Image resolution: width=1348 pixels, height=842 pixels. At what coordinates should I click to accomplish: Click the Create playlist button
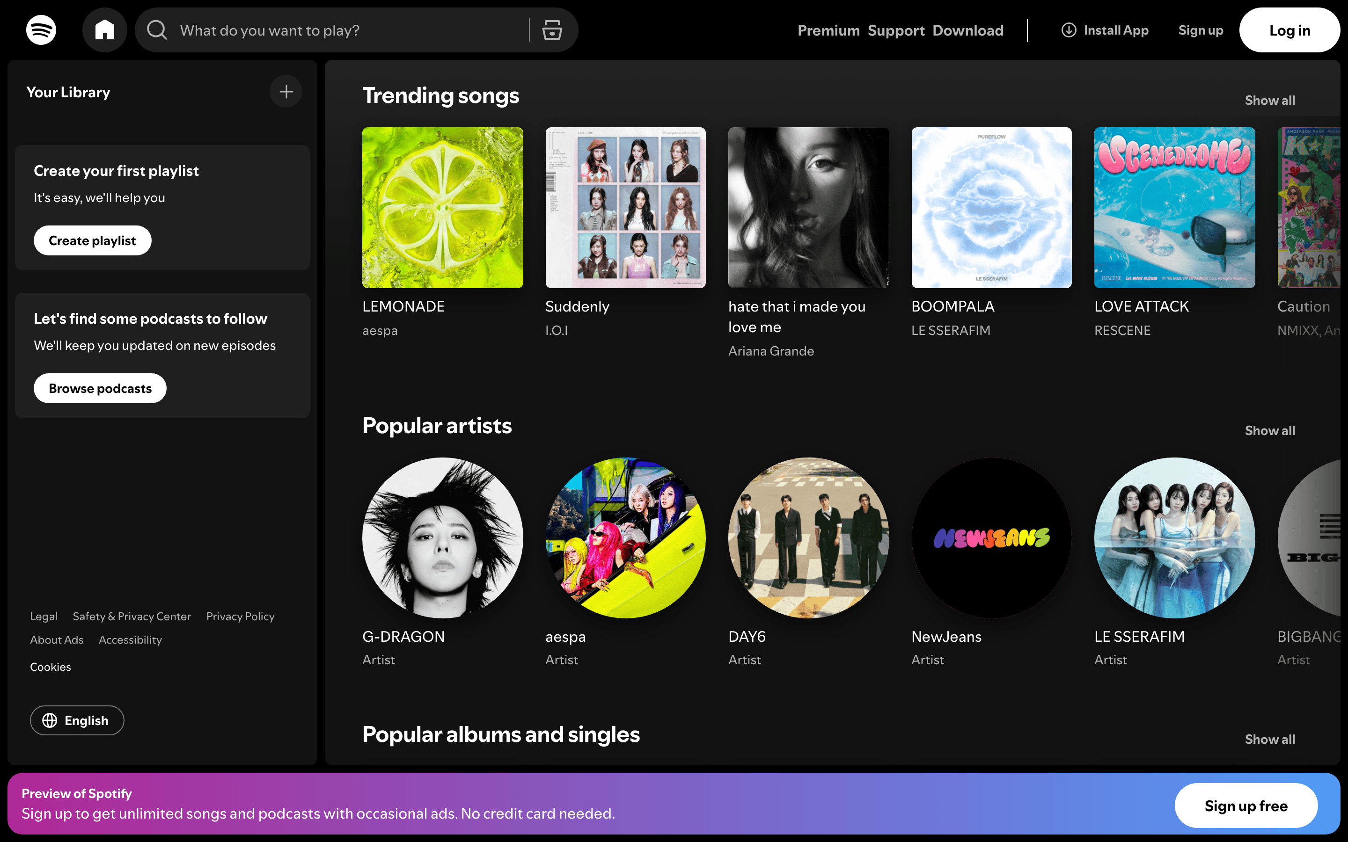click(93, 240)
